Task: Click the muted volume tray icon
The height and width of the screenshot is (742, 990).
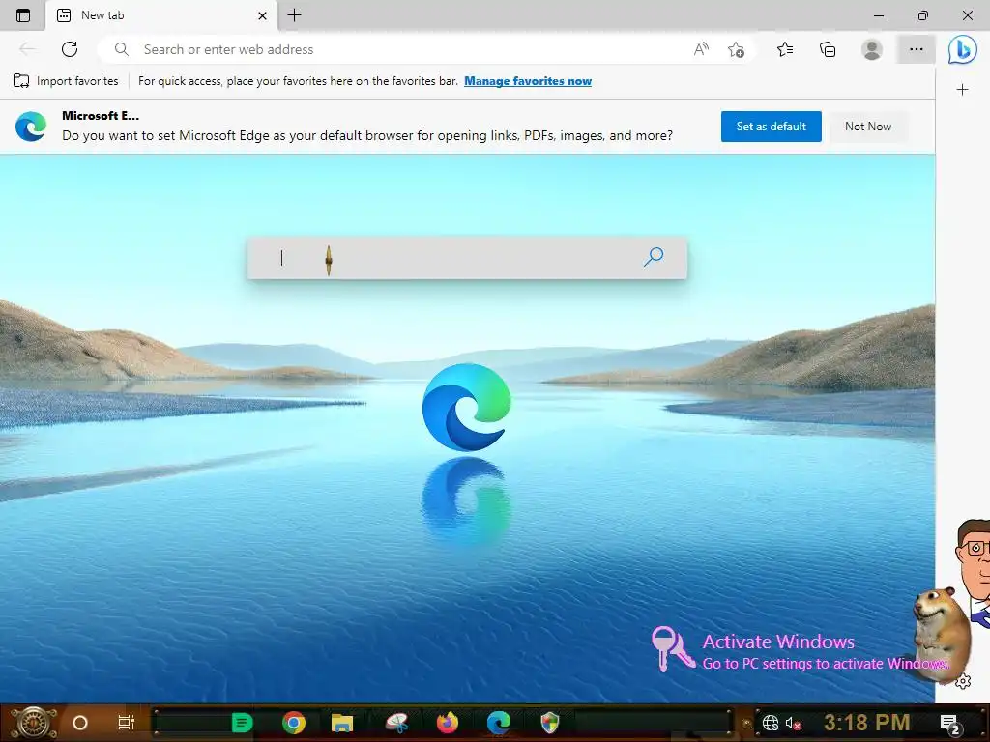Action: (793, 723)
